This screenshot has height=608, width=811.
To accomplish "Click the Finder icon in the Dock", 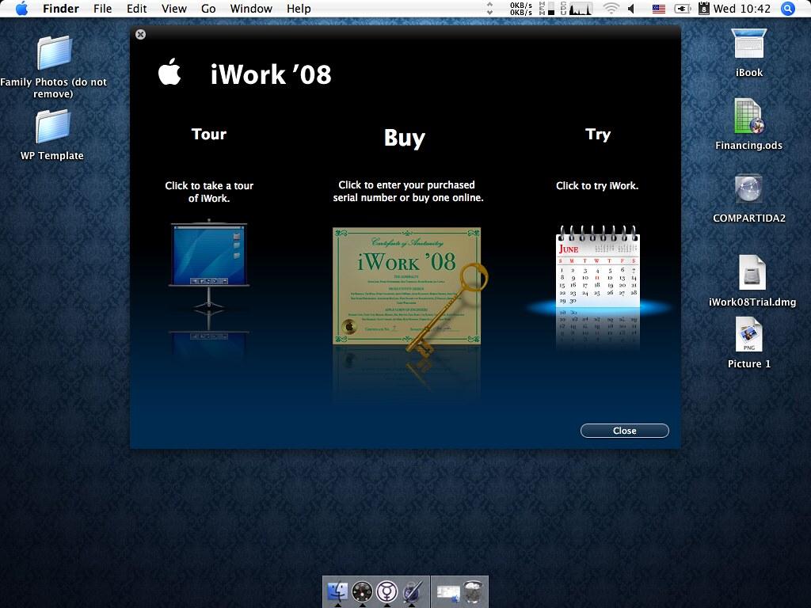I will pyautogui.click(x=336, y=590).
